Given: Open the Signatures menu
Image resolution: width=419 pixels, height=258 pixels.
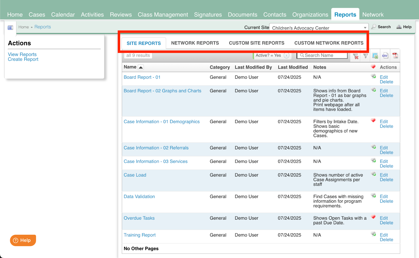Looking at the screenshot, I should pyautogui.click(x=208, y=15).
